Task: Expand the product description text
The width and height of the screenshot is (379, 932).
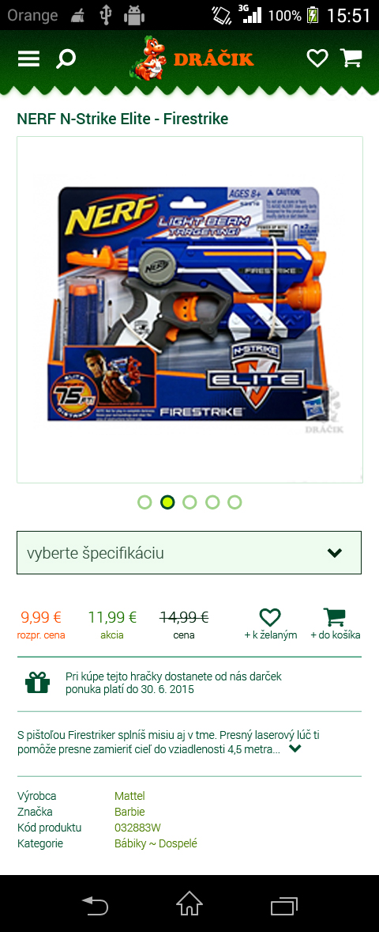Action: [x=295, y=749]
